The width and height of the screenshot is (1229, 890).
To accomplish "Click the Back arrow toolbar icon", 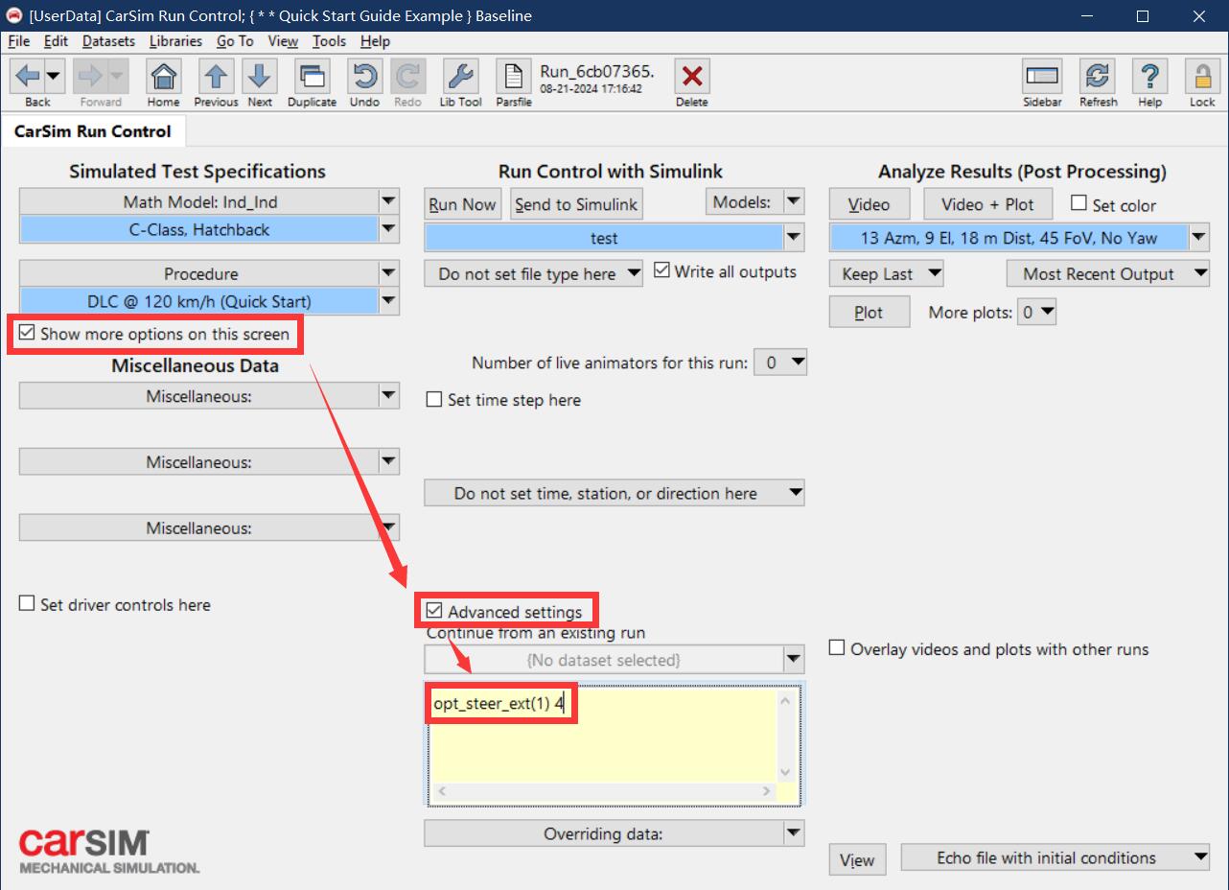I will coord(29,76).
